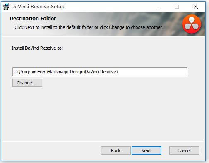209x163 pixels.
Task: Minimize the setup window
Action: point(158,7)
